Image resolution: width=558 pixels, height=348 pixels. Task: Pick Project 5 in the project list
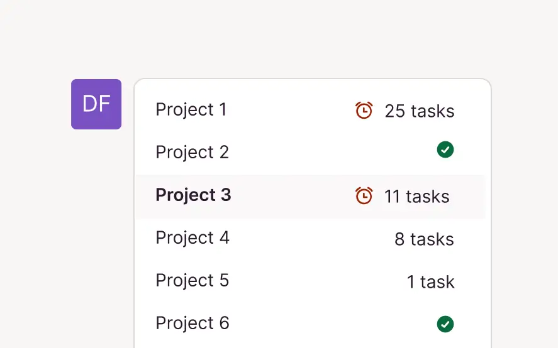(x=311, y=281)
